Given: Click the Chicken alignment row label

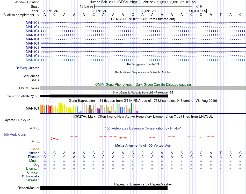Looking at the screenshot, I should coord(33,172).
